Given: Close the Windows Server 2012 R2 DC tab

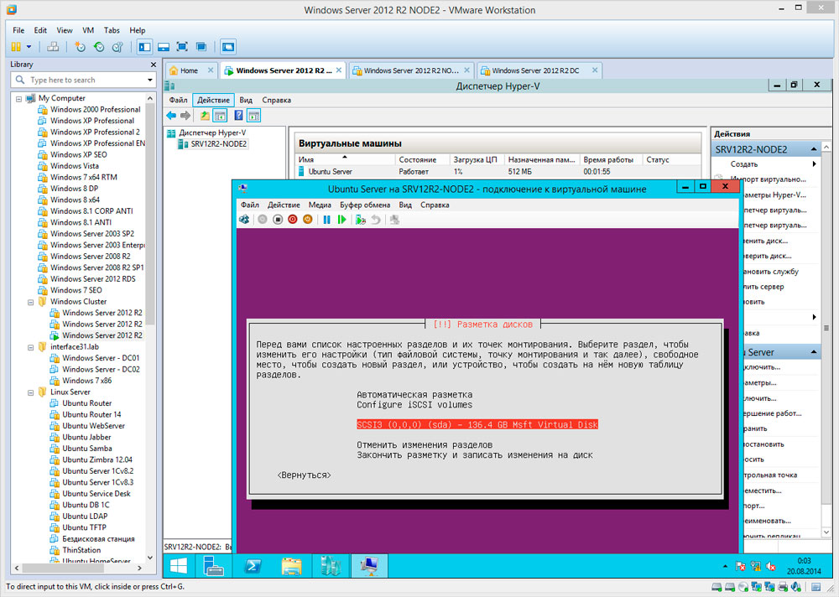Looking at the screenshot, I should click(x=595, y=70).
